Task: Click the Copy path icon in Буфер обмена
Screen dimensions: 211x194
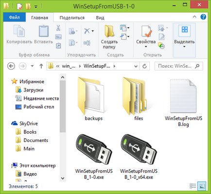Action: click(x=58, y=37)
